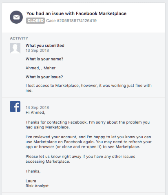Click the name answer 'Ahmed, , Maher'
The height and width of the screenshot is (195, 168).
pyautogui.click(x=40, y=68)
